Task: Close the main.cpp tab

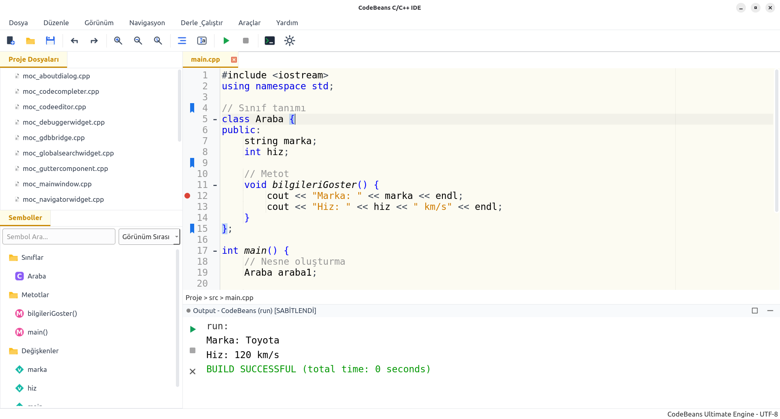Action: point(234,60)
